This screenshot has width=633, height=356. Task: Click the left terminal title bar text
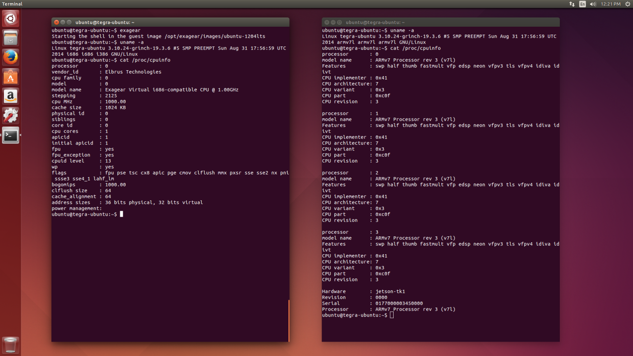click(x=105, y=22)
